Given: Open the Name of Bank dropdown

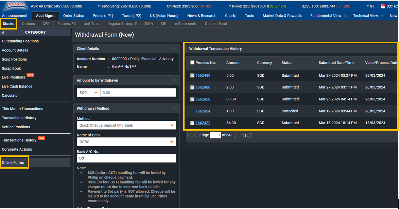Looking at the screenshot, I should [126, 142].
